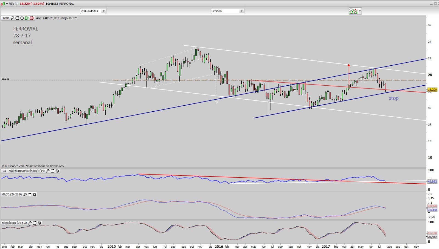Close the MACD indicator panel
This screenshot has height=249, width=439.
click(34, 195)
